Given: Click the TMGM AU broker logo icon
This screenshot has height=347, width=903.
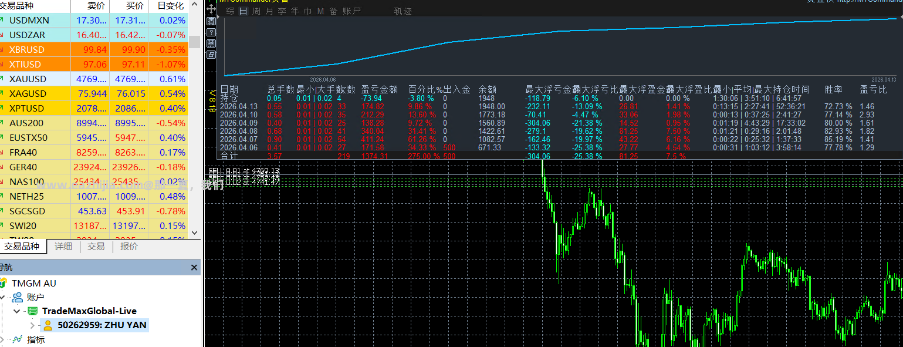Looking at the screenshot, I should pyautogui.click(x=4, y=283).
